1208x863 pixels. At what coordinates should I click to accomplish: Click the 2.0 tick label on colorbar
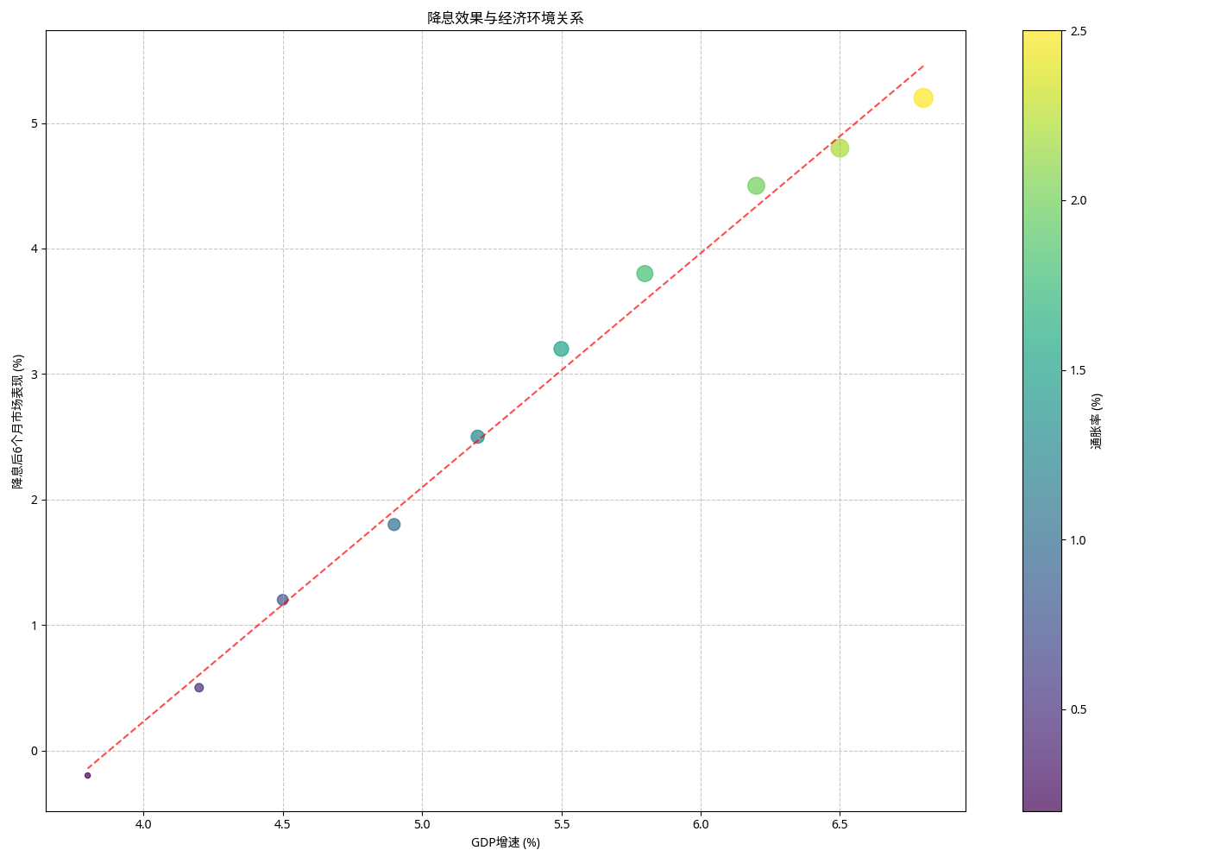click(x=1078, y=200)
